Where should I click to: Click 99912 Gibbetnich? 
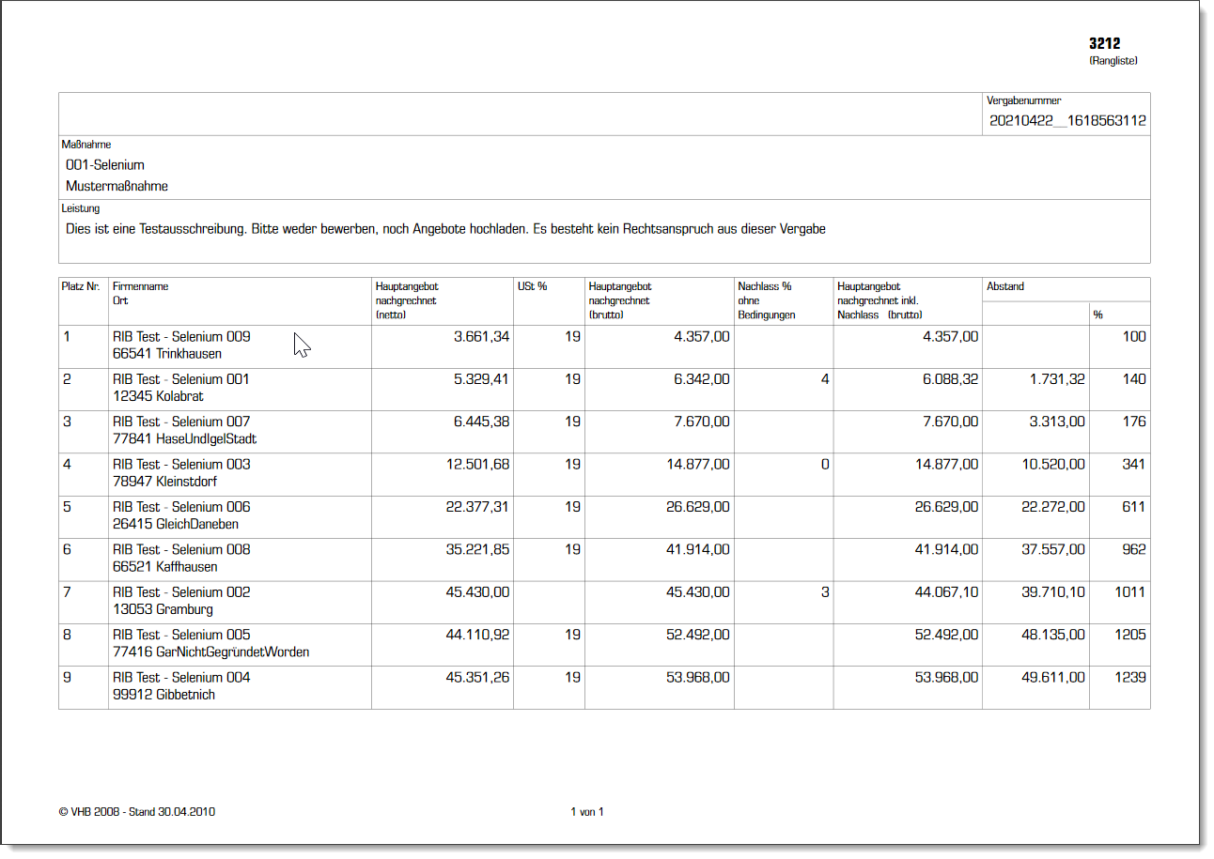coord(163,695)
